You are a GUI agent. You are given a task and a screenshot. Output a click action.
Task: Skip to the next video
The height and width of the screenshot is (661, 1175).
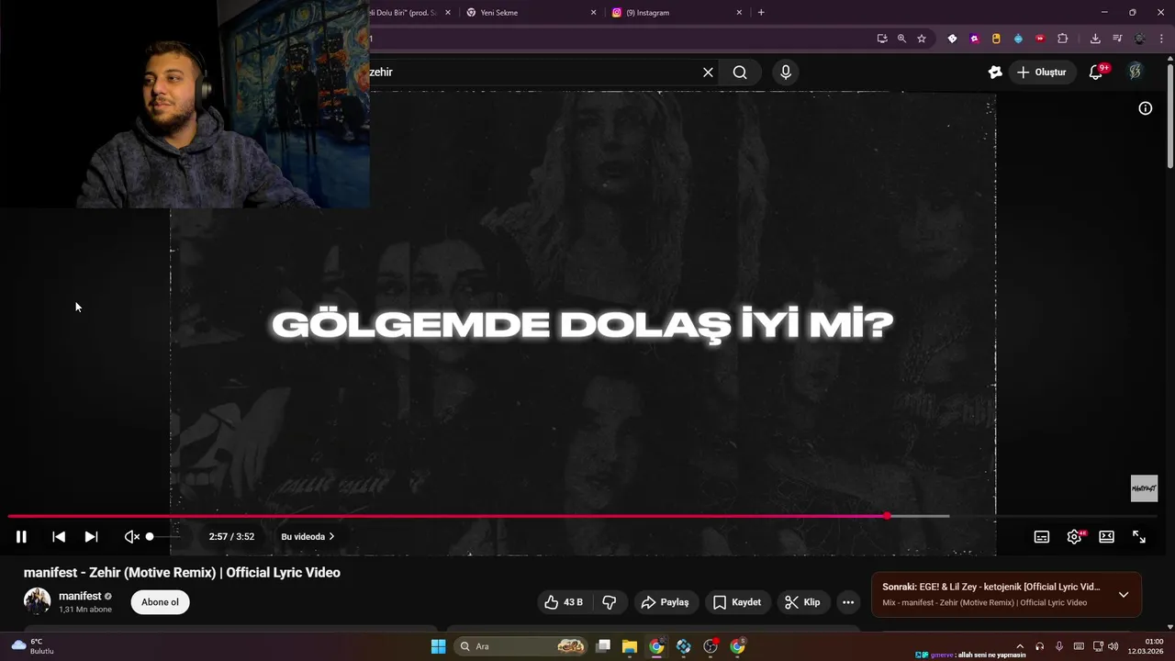[91, 537]
